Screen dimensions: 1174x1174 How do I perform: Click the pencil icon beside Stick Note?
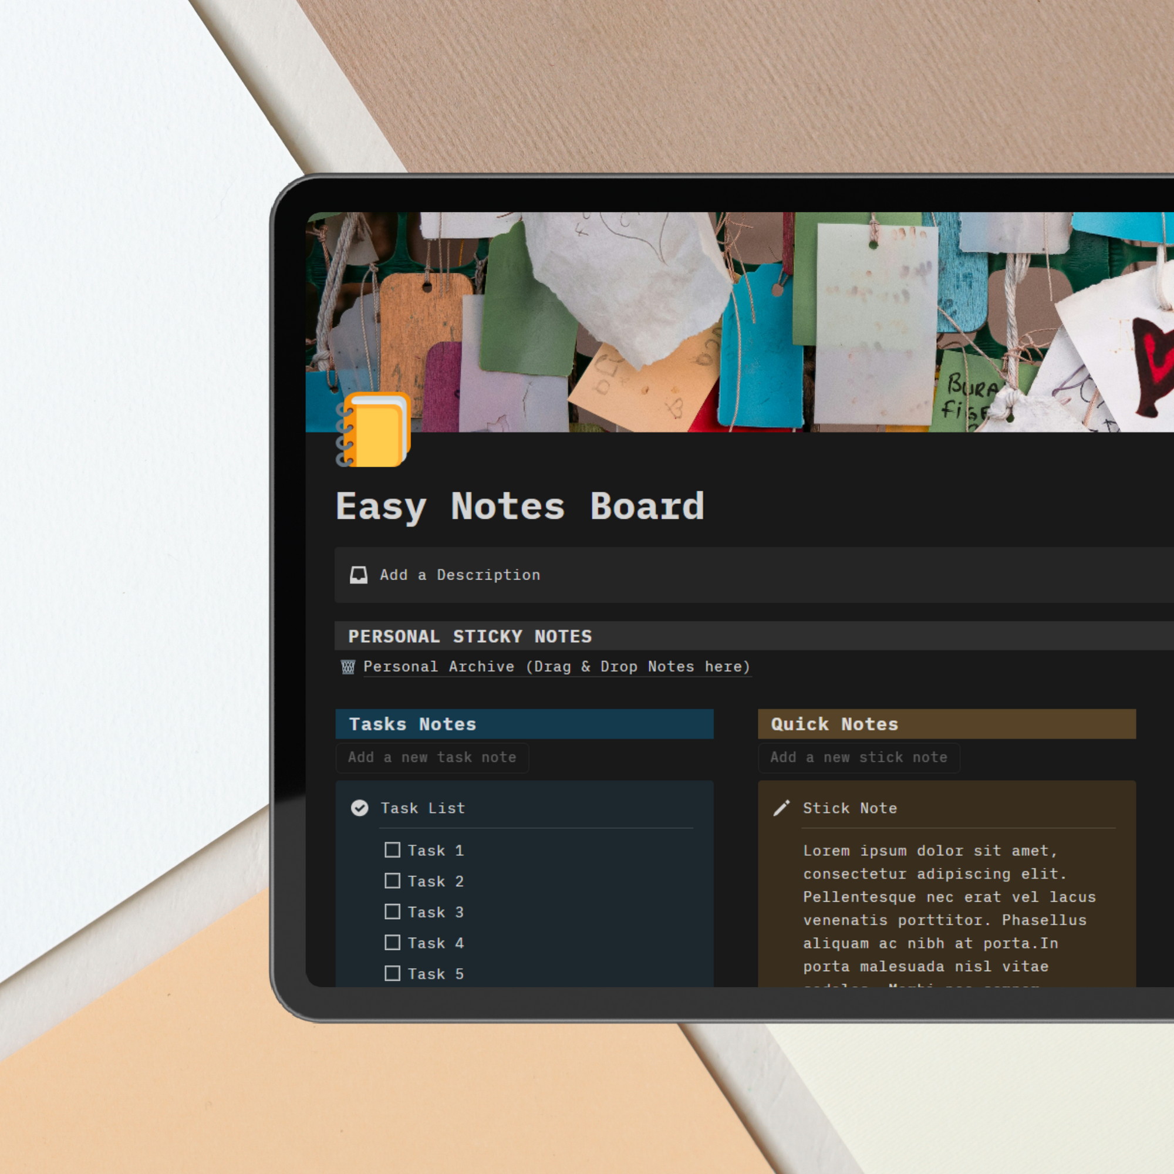tap(781, 808)
